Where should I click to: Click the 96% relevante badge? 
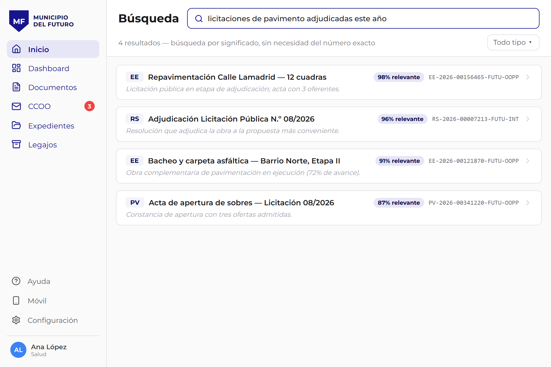pos(402,119)
